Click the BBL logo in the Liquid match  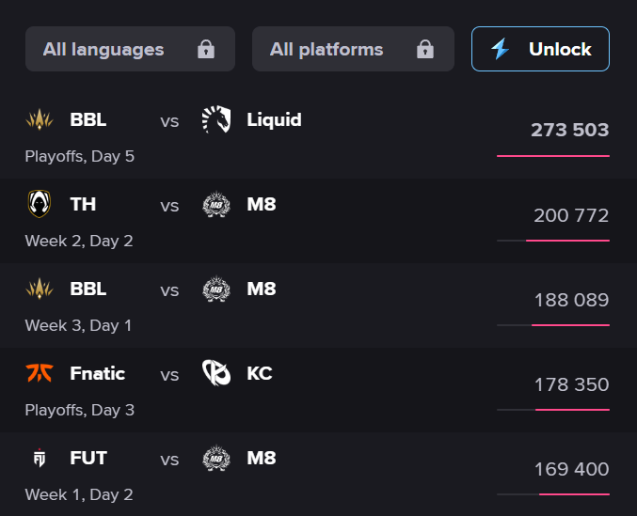click(40, 119)
